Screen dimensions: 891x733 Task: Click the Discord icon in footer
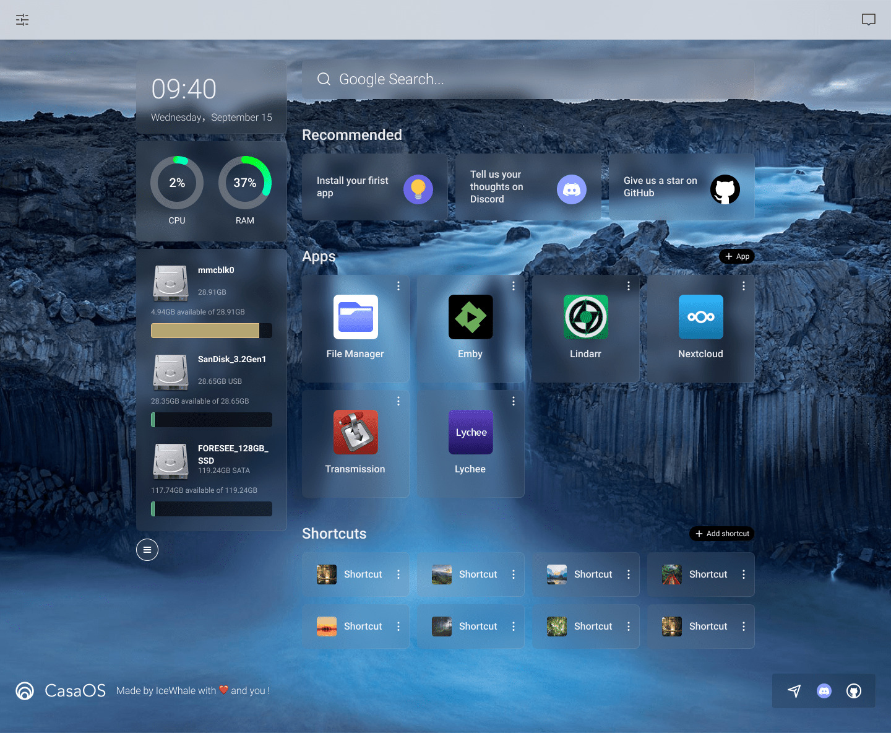(x=824, y=691)
